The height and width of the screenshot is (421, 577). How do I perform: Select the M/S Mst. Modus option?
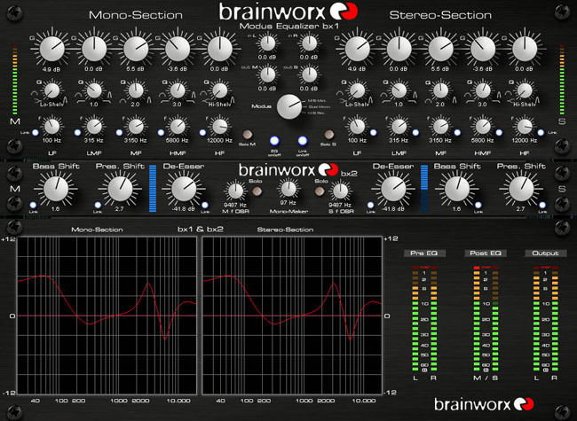[x=317, y=100]
